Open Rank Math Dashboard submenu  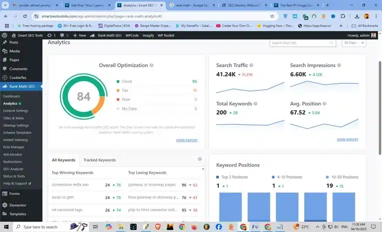click(11, 96)
